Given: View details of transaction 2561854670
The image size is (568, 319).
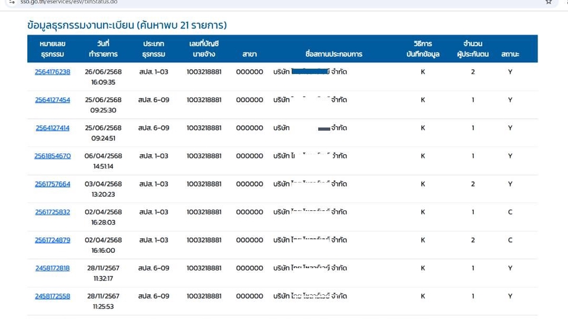Looking at the screenshot, I should (52, 156).
